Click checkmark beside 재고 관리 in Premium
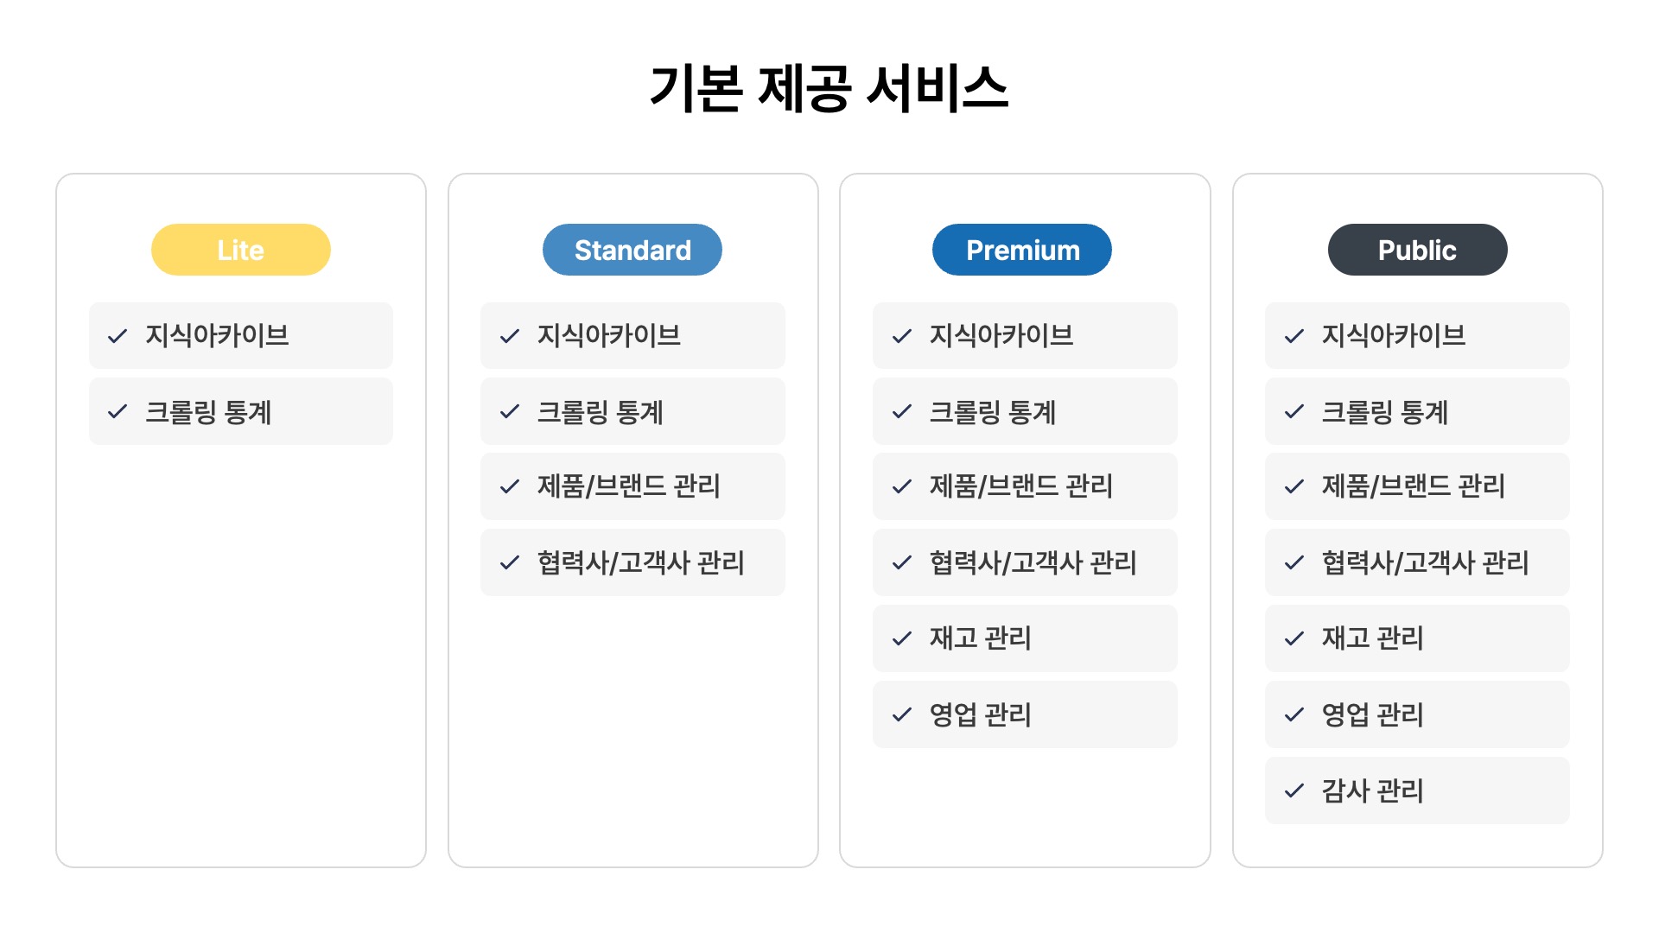 click(902, 639)
